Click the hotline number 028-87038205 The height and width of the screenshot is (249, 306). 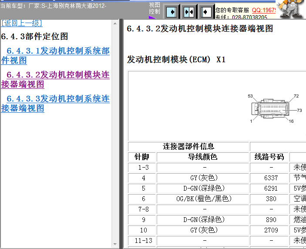coord(249,17)
